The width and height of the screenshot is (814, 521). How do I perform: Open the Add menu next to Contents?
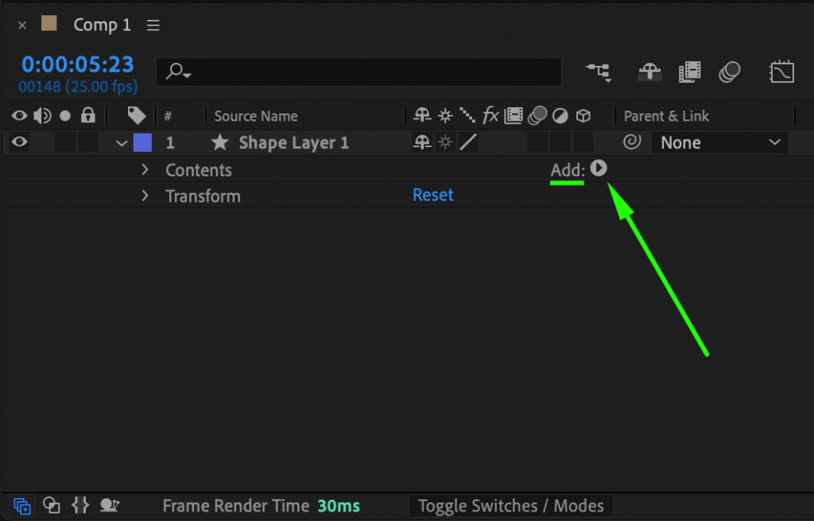pyautogui.click(x=599, y=168)
